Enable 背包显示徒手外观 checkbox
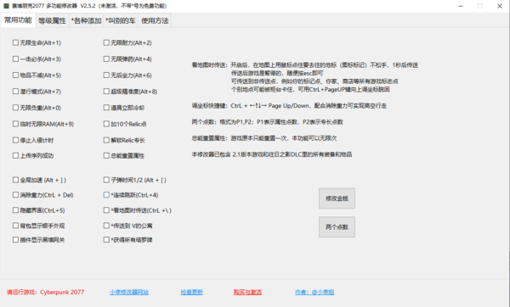510x307 pixels. [15, 226]
